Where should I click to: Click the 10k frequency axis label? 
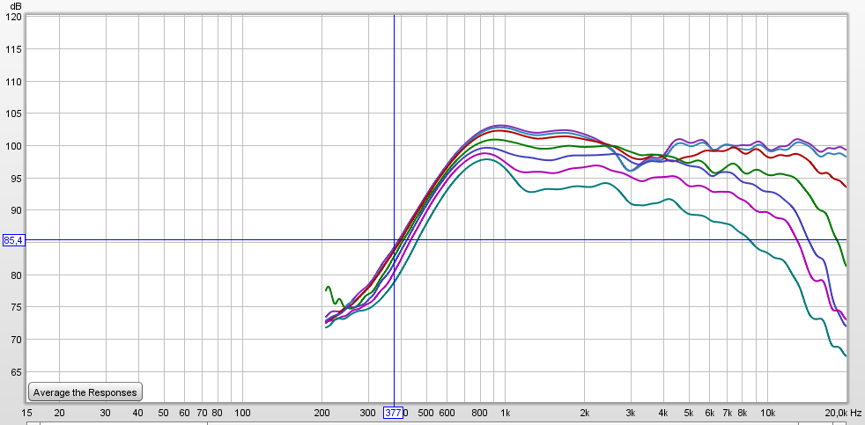(x=767, y=413)
